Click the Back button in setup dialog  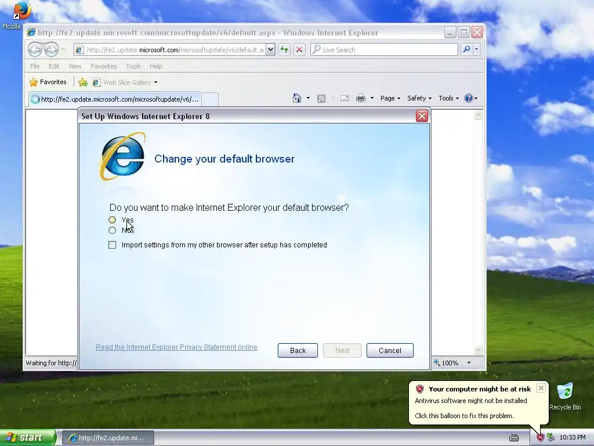tap(298, 350)
